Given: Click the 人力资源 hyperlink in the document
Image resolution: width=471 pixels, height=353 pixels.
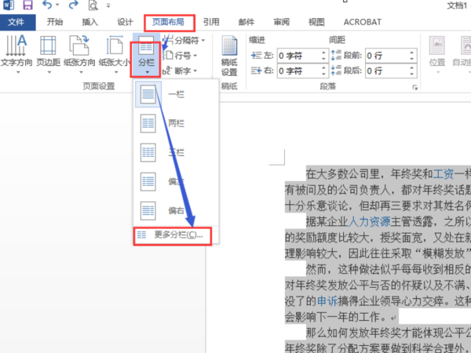Looking at the screenshot, I should pyautogui.click(x=369, y=222).
